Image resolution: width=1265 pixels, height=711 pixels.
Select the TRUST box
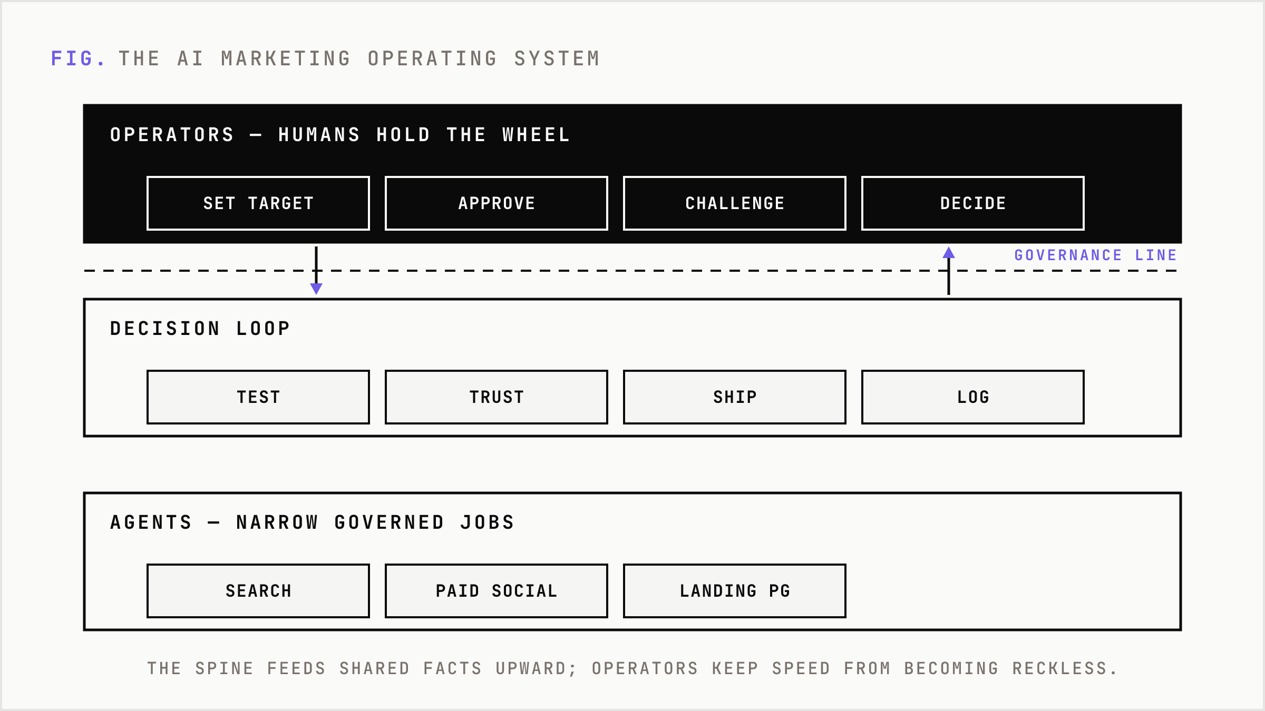[497, 397]
